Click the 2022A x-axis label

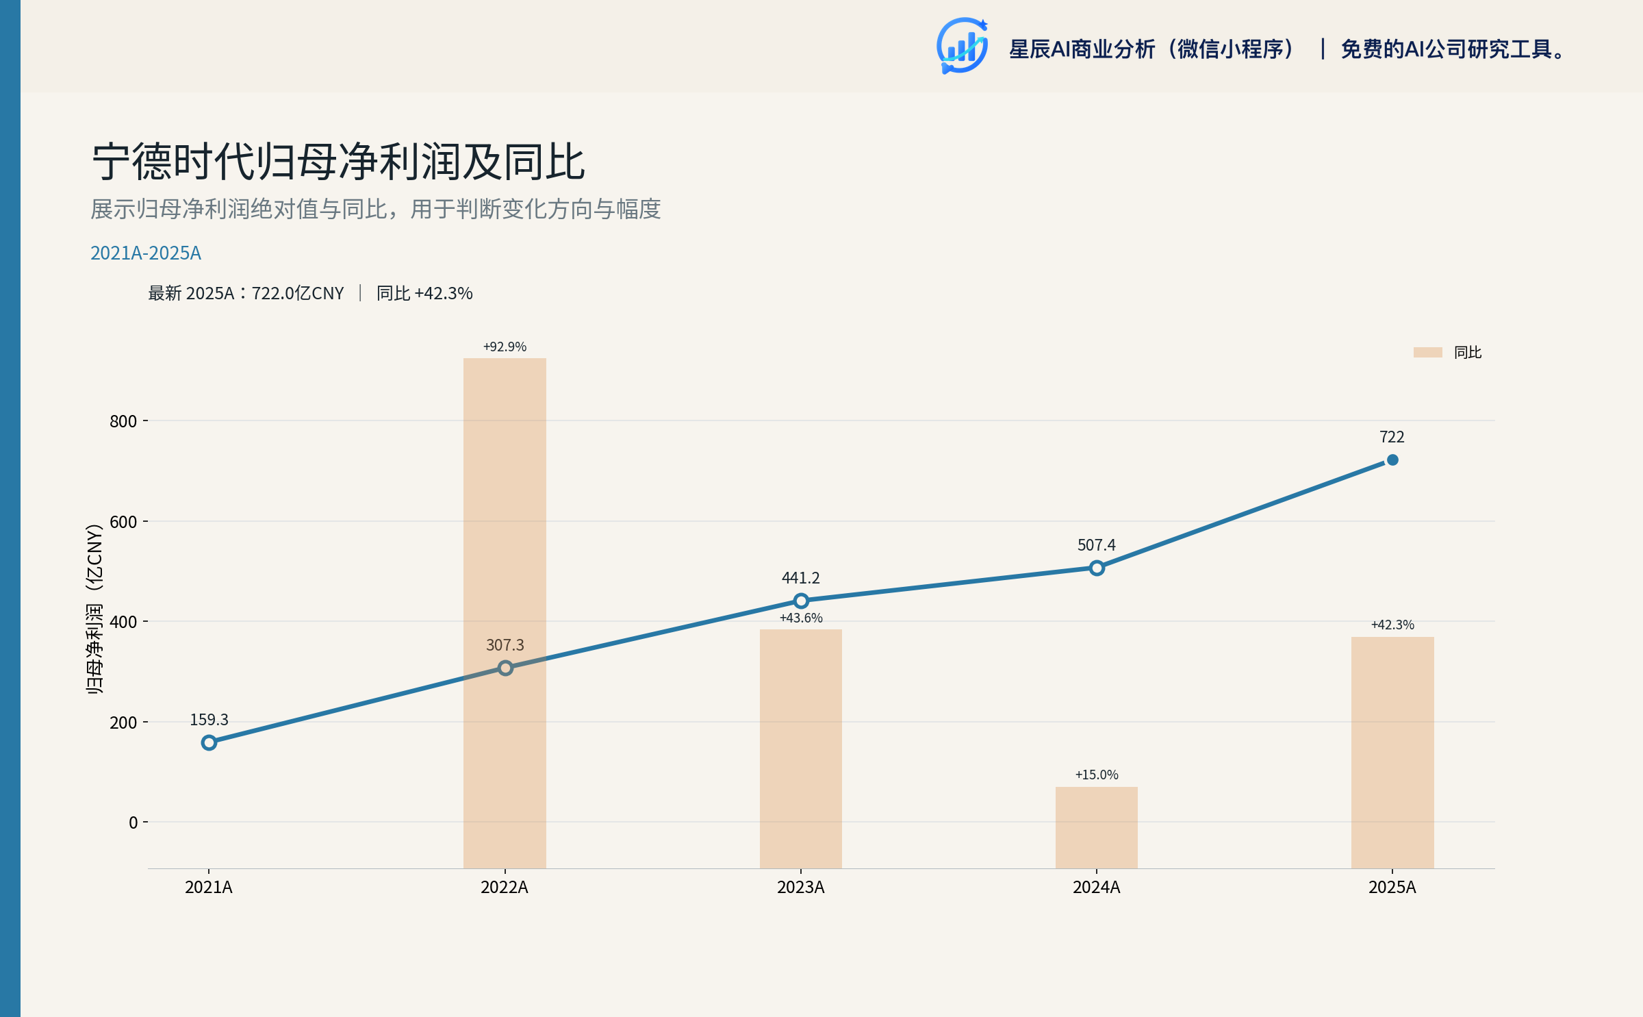pos(505,888)
